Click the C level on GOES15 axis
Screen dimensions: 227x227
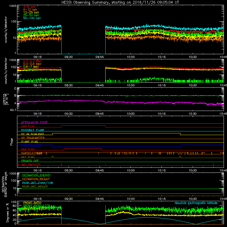pos(15,89)
